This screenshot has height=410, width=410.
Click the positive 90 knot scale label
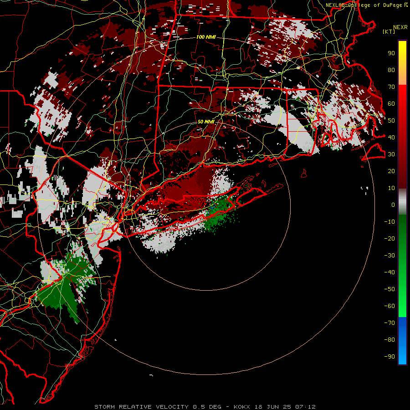(391, 53)
